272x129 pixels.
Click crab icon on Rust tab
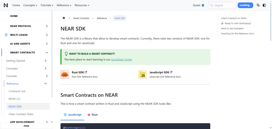89,115
